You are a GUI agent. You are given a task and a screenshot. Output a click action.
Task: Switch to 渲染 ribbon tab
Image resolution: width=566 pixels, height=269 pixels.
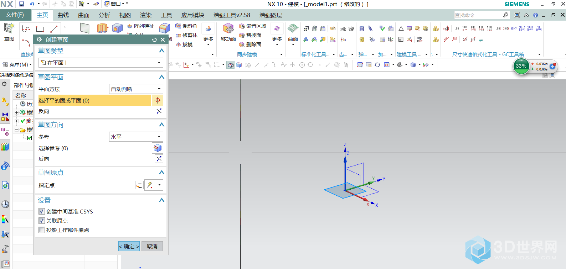(146, 15)
